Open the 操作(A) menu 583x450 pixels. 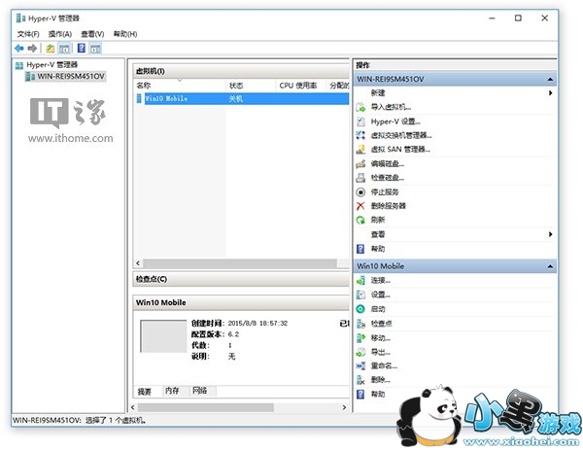coord(60,34)
